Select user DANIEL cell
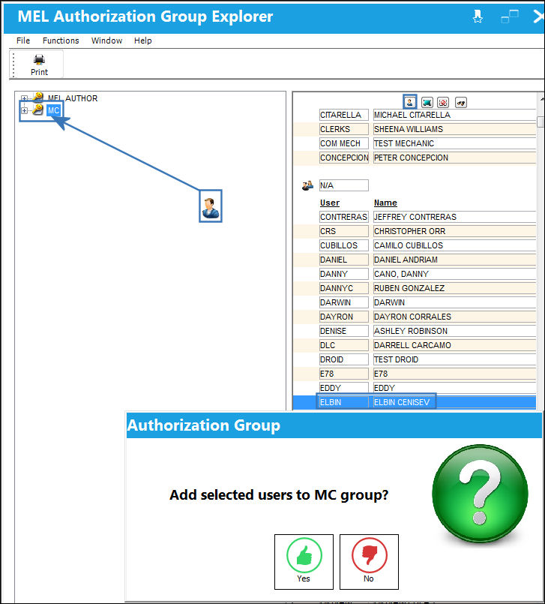The width and height of the screenshot is (545, 604). (343, 260)
